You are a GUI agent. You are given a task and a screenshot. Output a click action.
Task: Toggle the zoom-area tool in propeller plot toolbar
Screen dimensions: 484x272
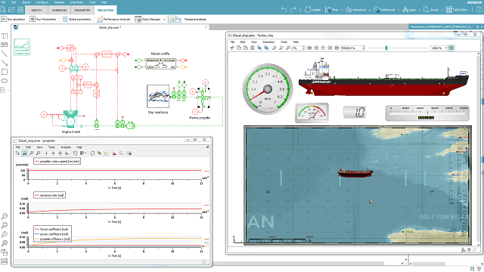24,153
